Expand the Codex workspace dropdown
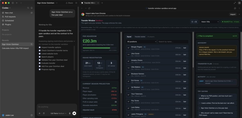242x118 pixels. click(x=6, y=8)
